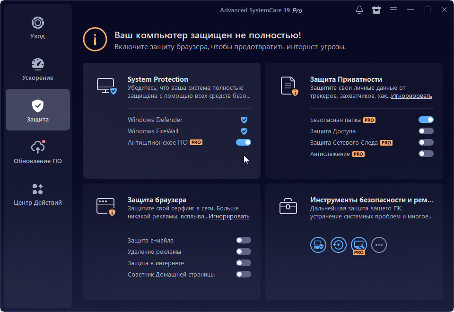
Task: Click the first security tool icon with shield
Action: (x=318, y=245)
